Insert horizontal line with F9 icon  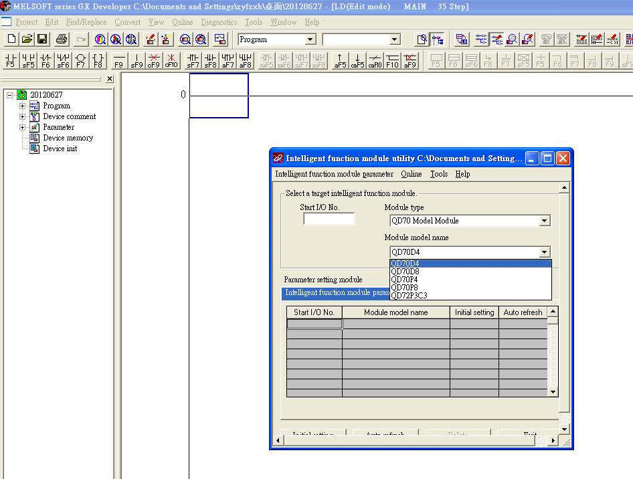[x=118, y=61]
